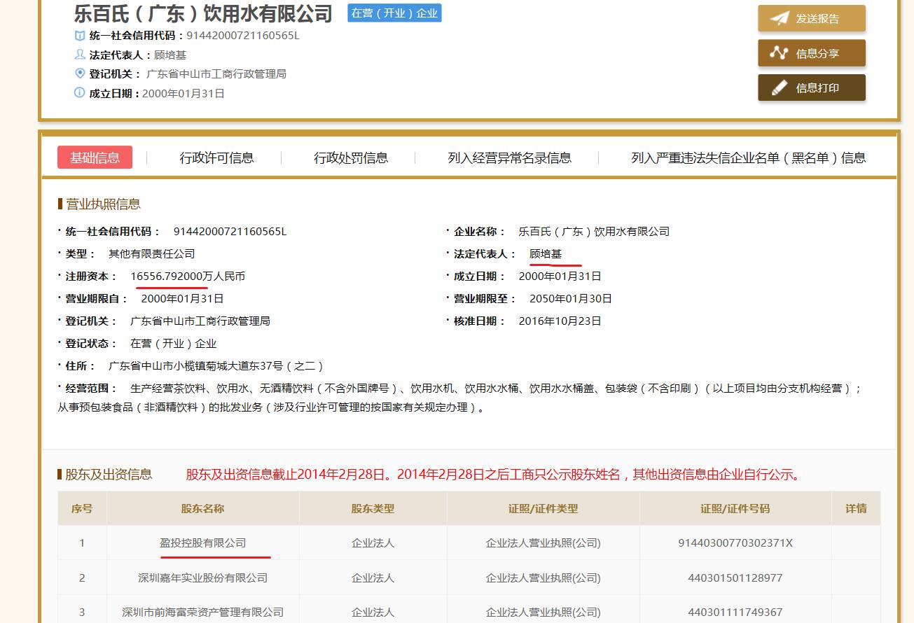This screenshot has height=623, width=914.
Task: Open the 信息分享 sharing button
Action: (812, 53)
